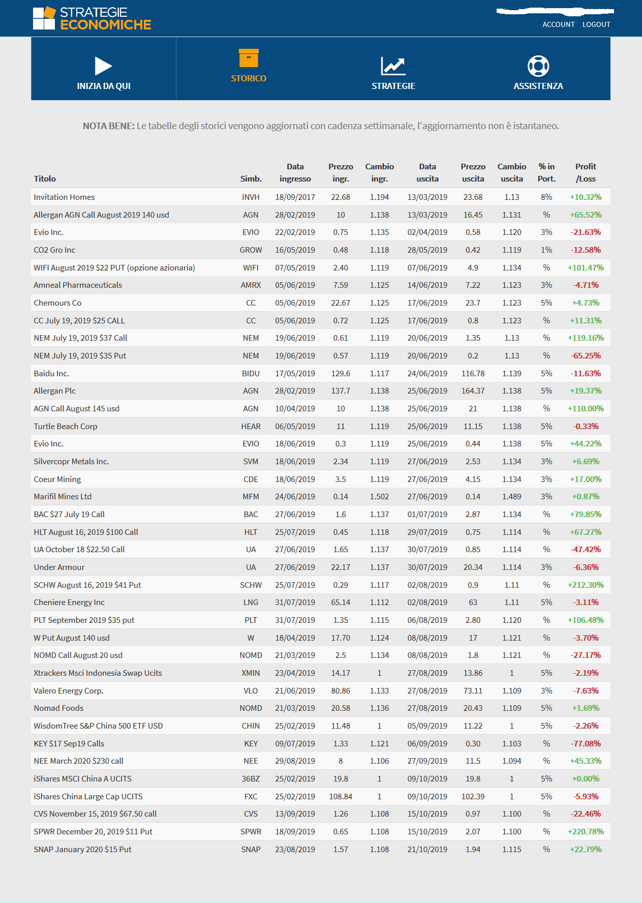The image size is (642, 903).
Task: Click the -65.25% loss value
Action: pyautogui.click(x=586, y=355)
